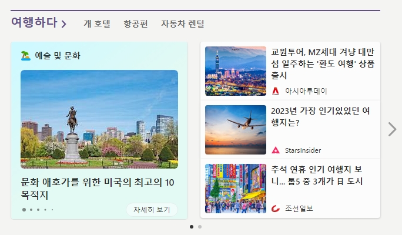Go to next page with right arrow
The image size is (402, 235).
(x=392, y=129)
